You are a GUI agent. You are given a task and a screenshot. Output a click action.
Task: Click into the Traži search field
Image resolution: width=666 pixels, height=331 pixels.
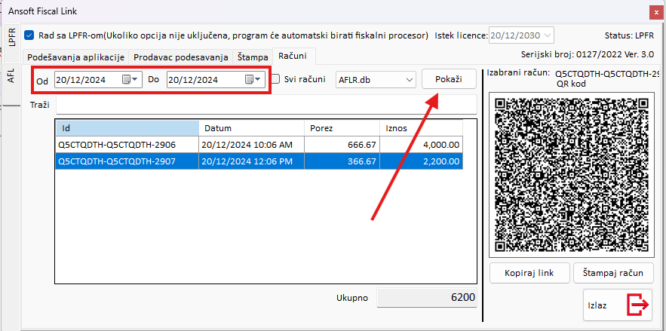[x=266, y=104]
